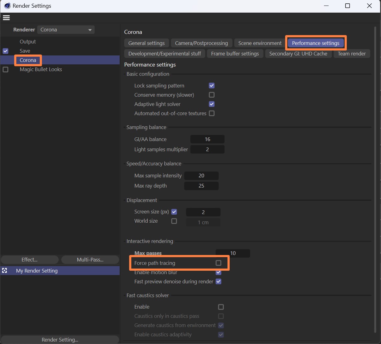Click the Cinema 4D app icon in title bar
The image size is (381, 344).
(7, 6)
